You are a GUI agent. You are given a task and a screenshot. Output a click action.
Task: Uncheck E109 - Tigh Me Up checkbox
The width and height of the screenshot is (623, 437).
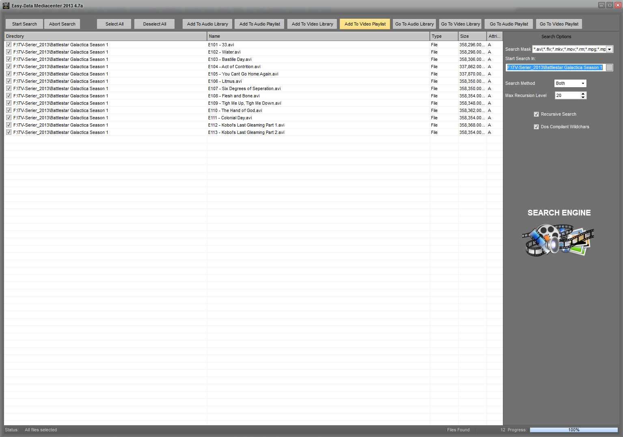point(9,103)
